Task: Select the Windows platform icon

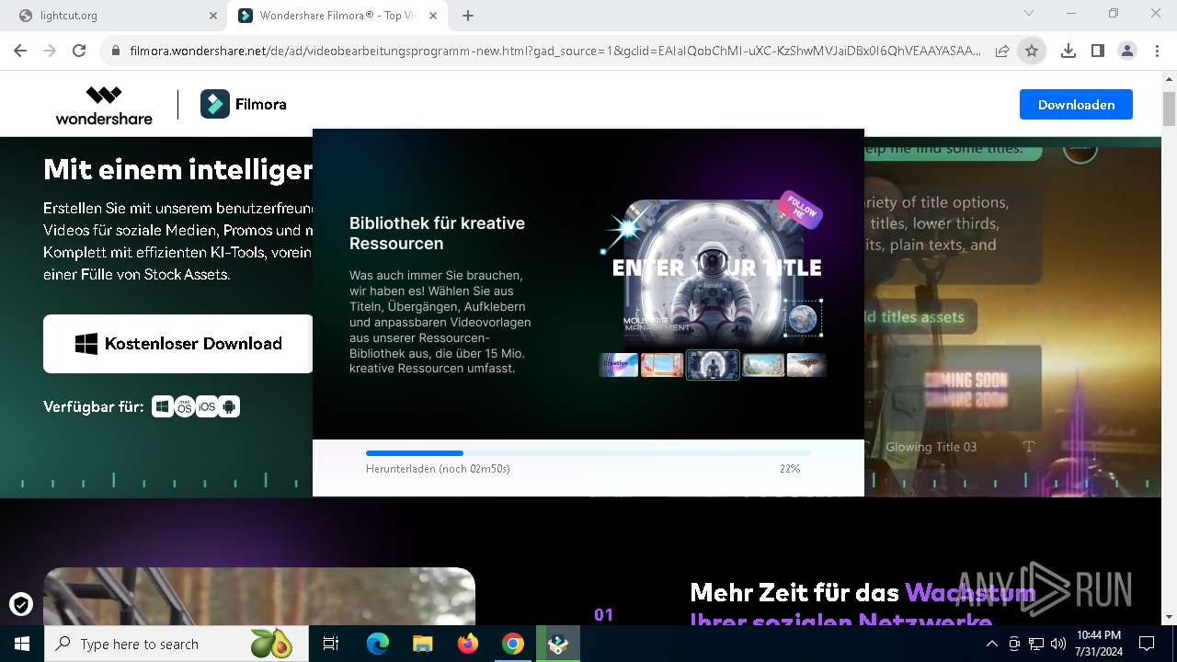Action: [x=163, y=406]
